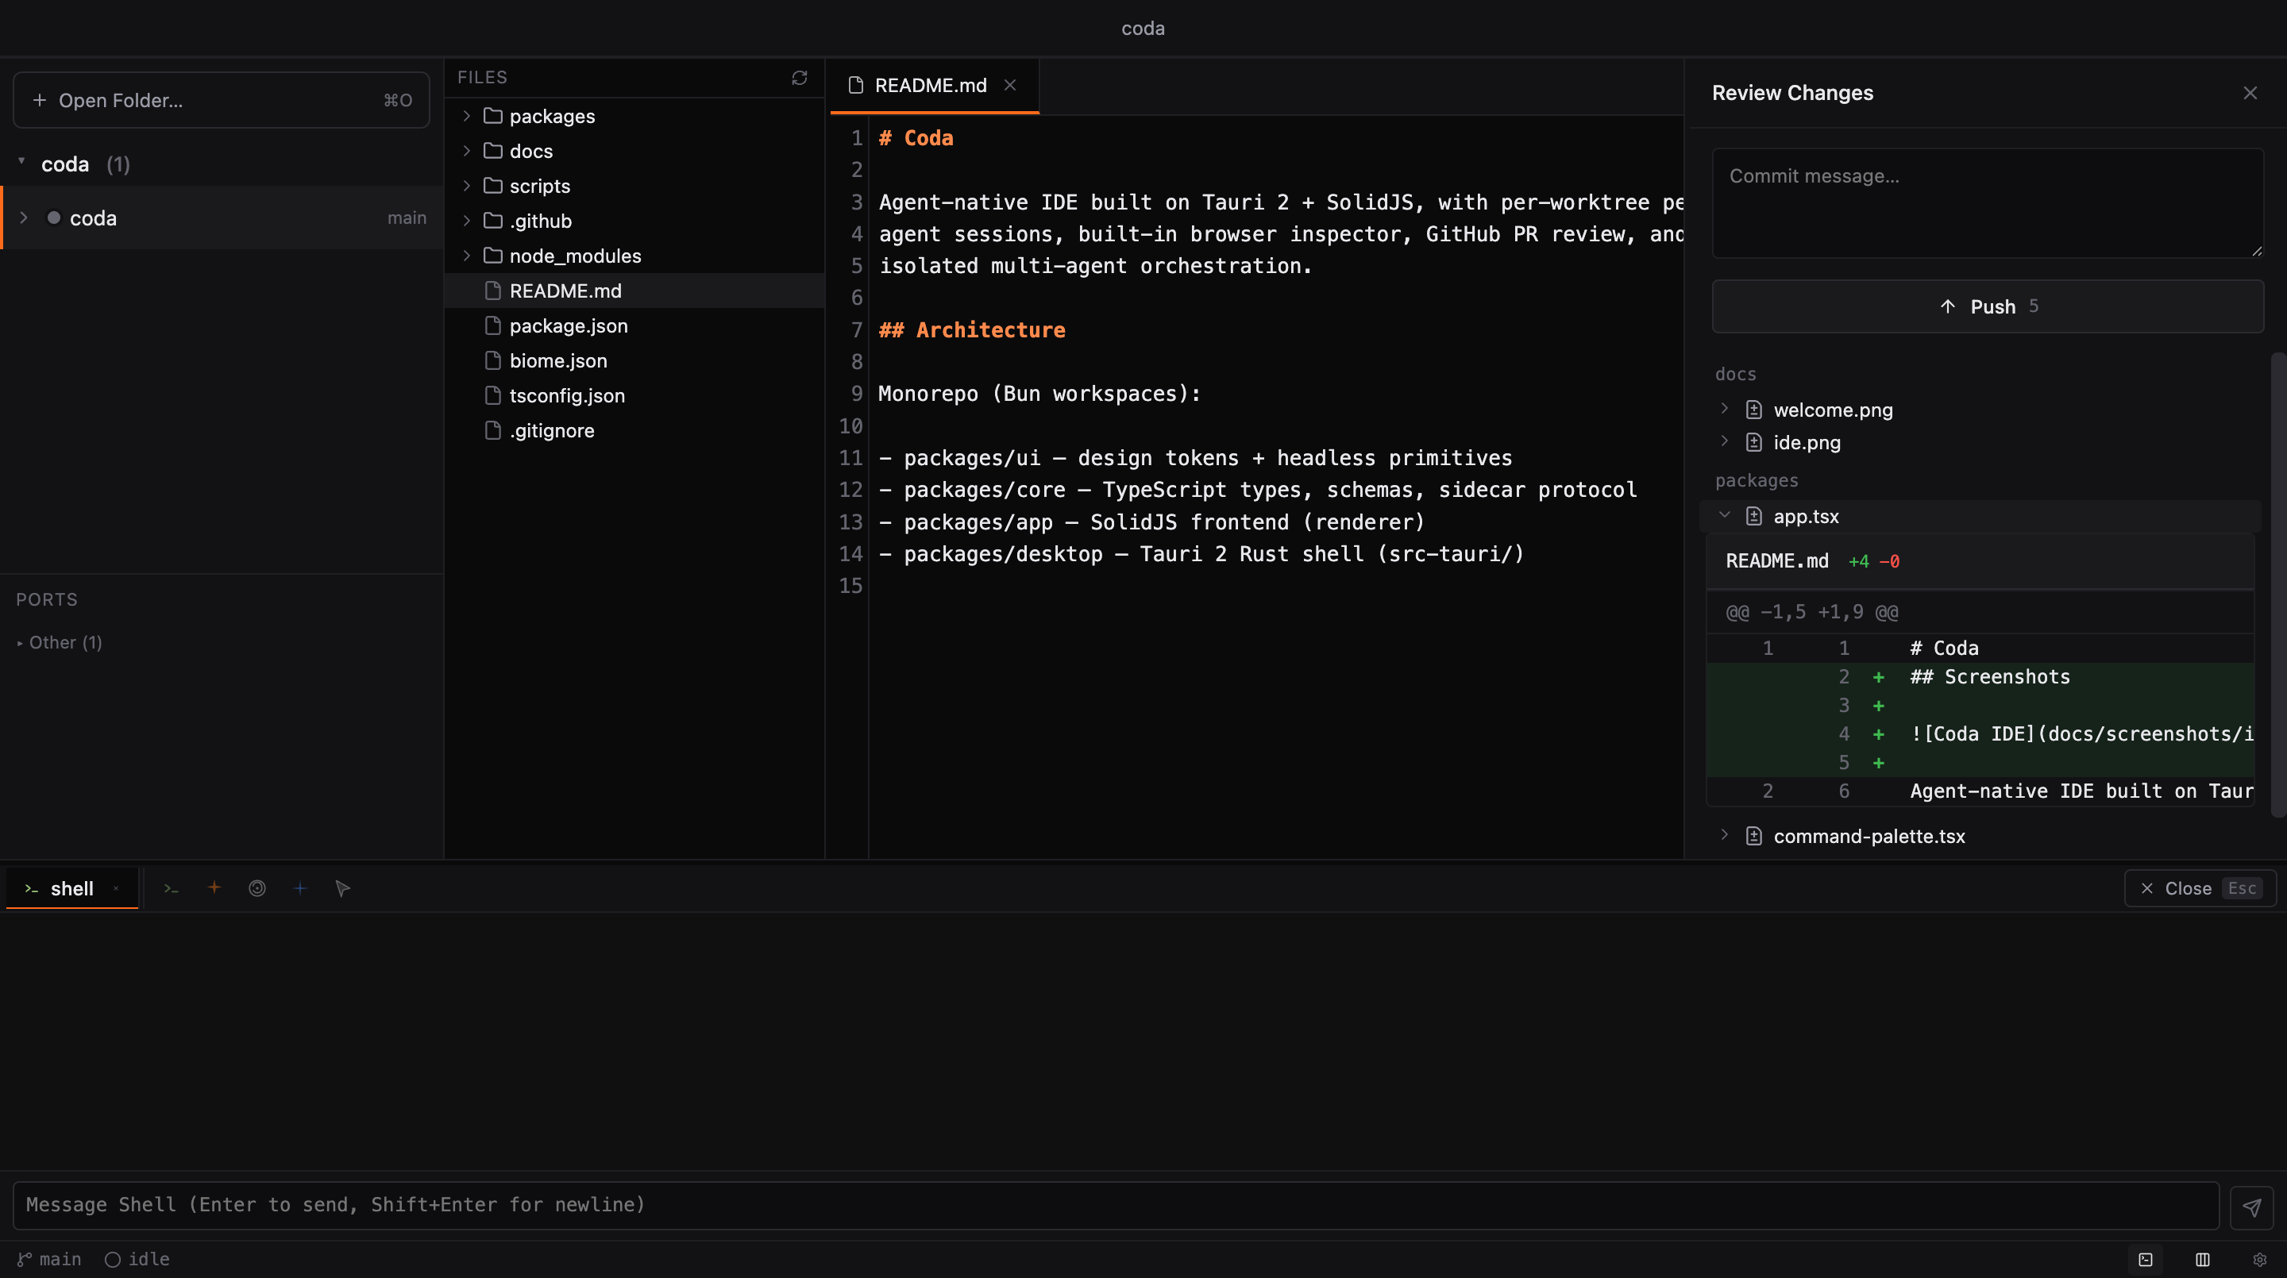The image size is (2287, 1278).
Task: Expand the command-palette.tsx change chevron
Action: point(1724,834)
